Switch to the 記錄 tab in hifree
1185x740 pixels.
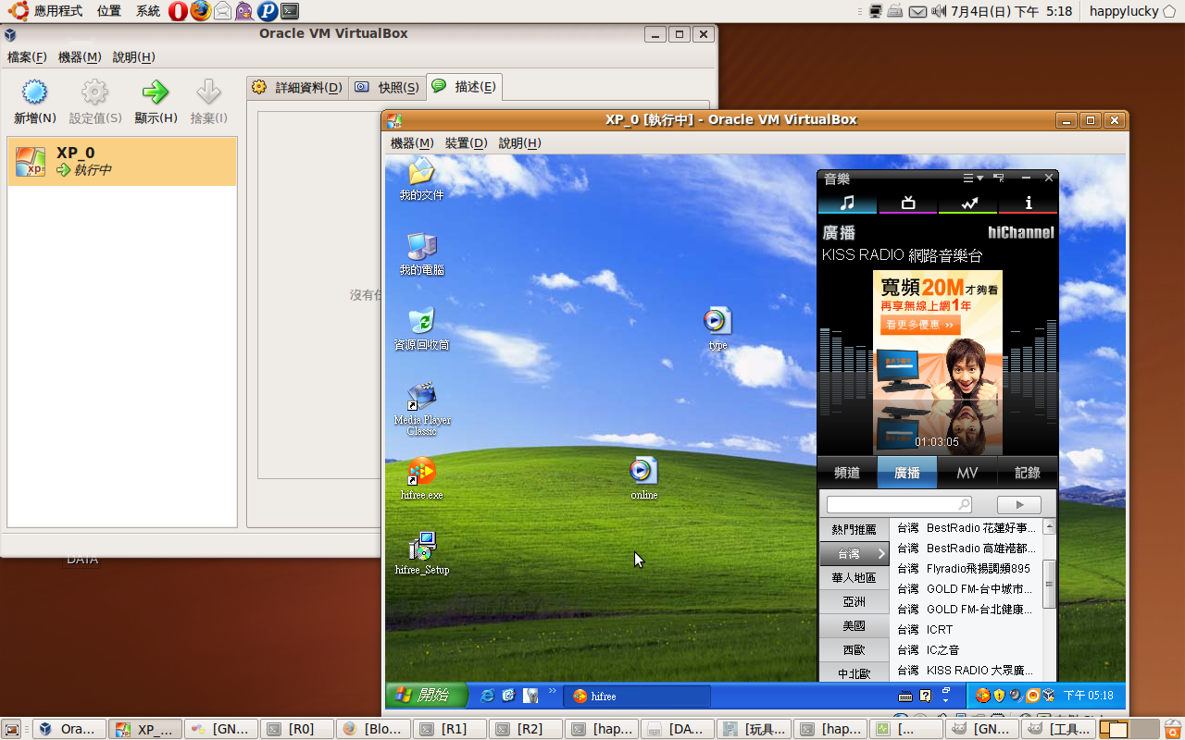click(x=1028, y=473)
